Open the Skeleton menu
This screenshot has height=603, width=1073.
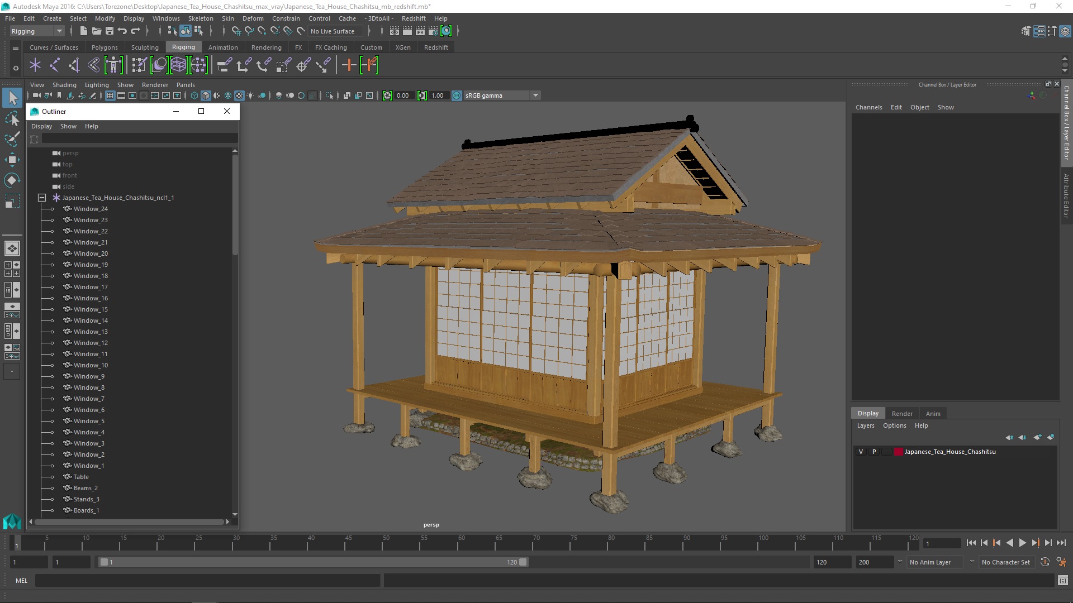coord(201,18)
